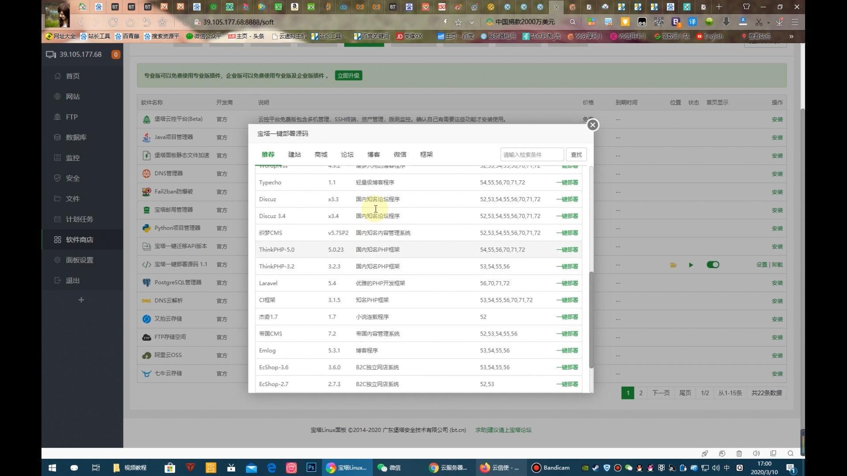
Task: Click 一键部署 for ThinkPHP-5.0
Action: click(x=566, y=249)
